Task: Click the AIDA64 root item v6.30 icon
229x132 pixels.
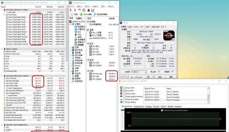Action: tap(70, 21)
